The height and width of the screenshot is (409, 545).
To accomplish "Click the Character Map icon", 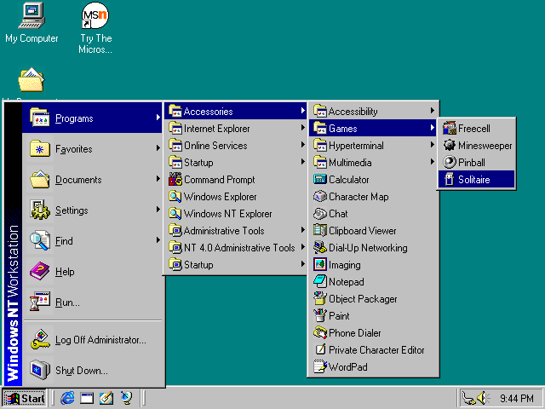I will 320,197.
